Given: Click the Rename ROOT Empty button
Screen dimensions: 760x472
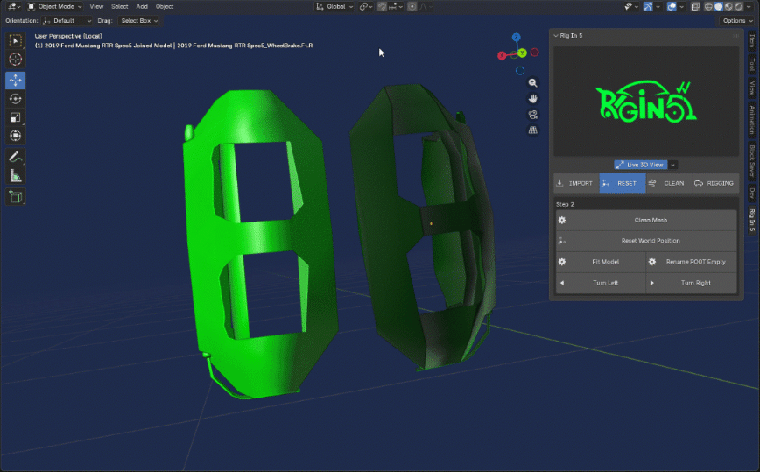Looking at the screenshot, I should (692, 262).
